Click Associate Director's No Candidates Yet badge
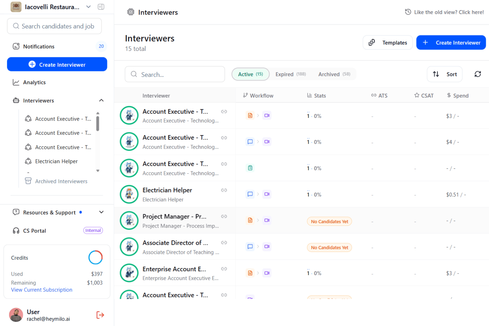The width and height of the screenshot is (489, 326). point(329,247)
